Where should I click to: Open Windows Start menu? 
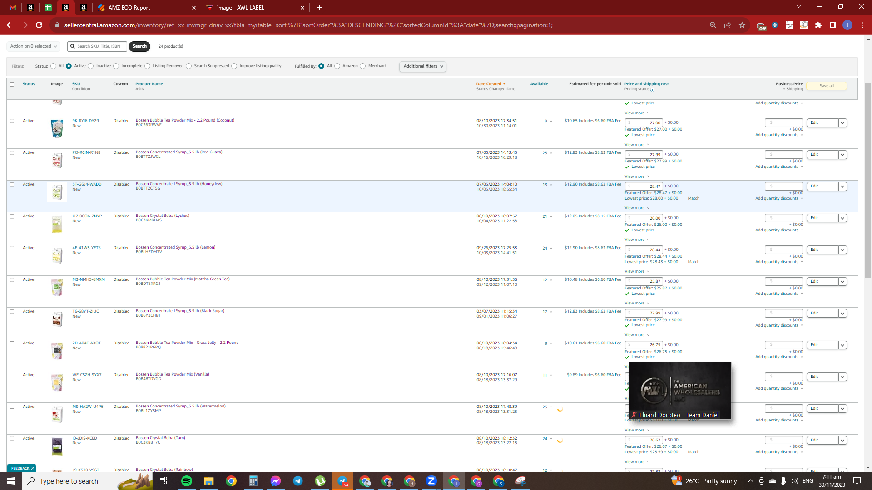(11, 481)
